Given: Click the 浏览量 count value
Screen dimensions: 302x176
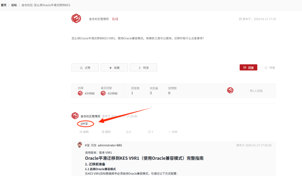Looking at the screenshot, I should pos(151,93).
